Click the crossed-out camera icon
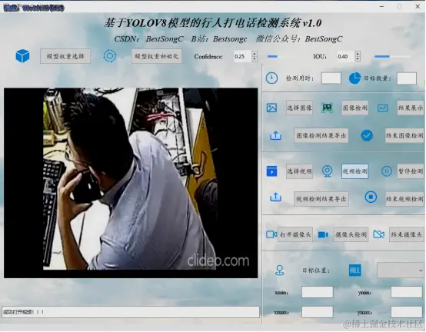The width and height of the screenshot is (426, 332). point(379,234)
